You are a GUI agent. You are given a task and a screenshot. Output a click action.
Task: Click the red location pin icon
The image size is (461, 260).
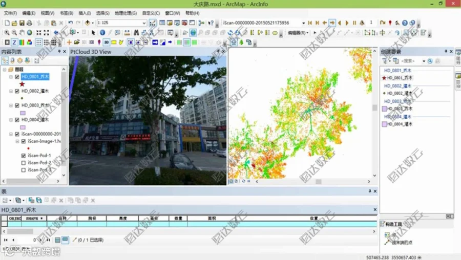coord(390,23)
